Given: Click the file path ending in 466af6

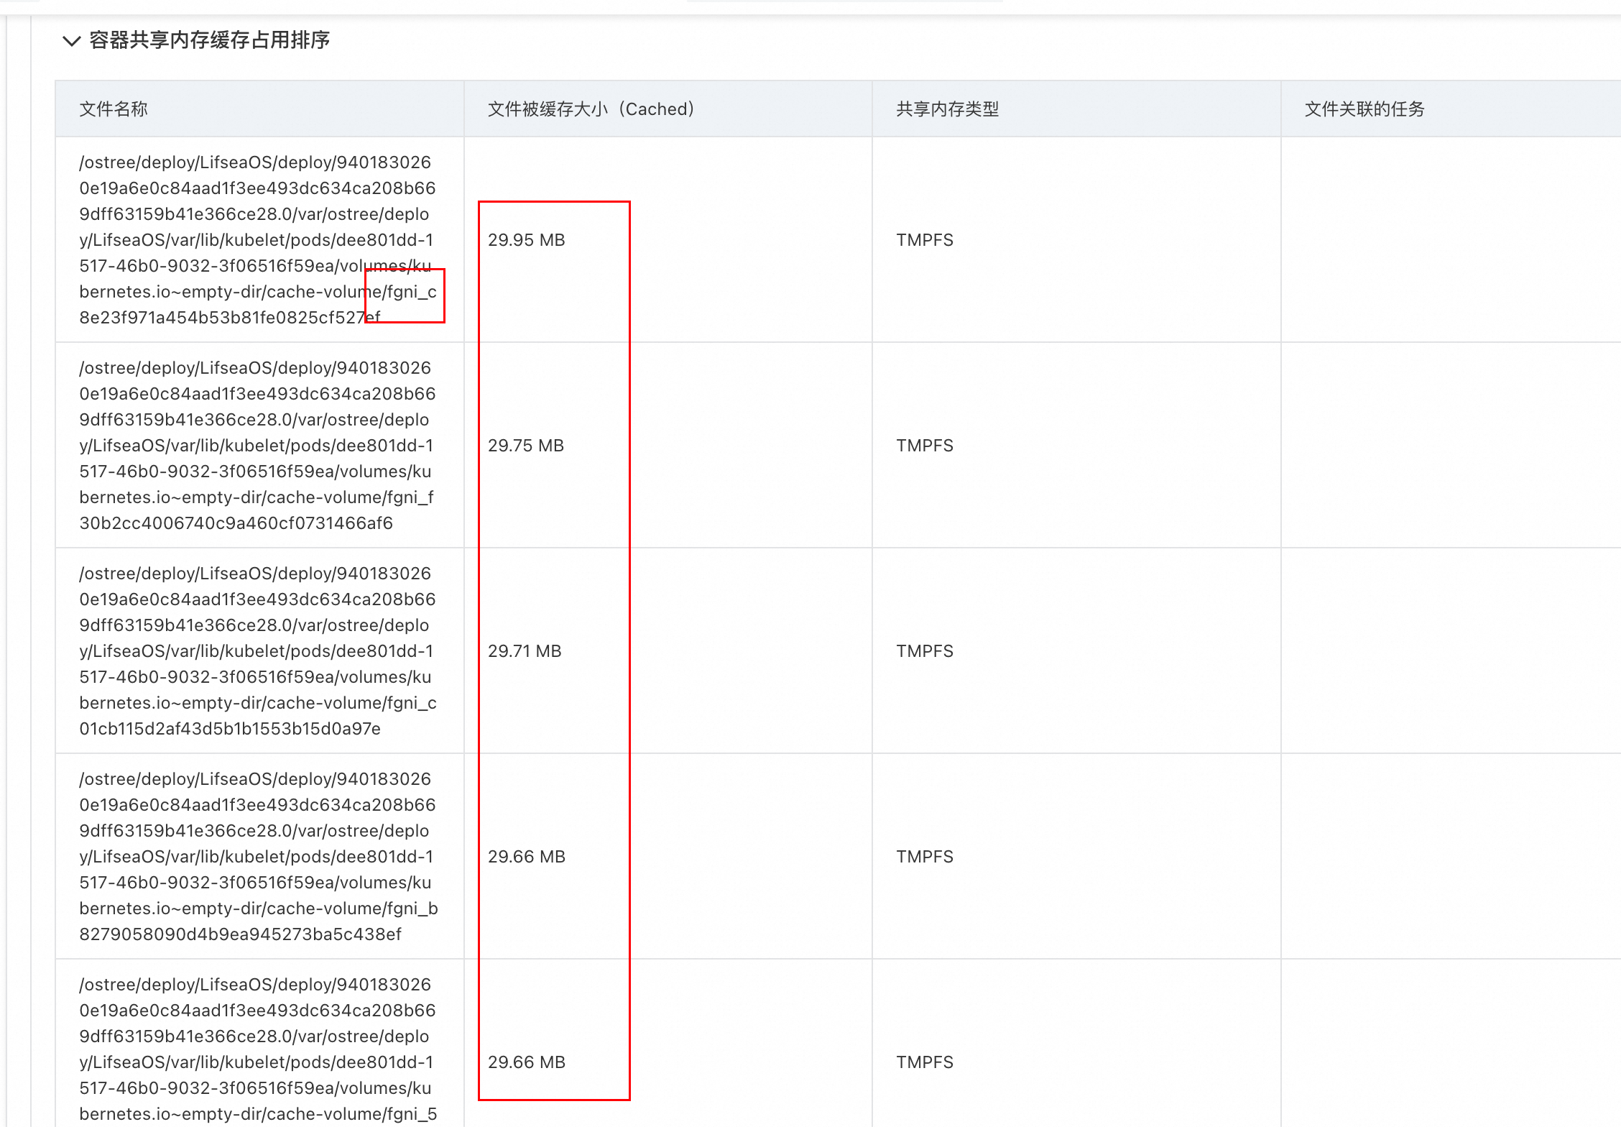Looking at the screenshot, I should (x=257, y=446).
